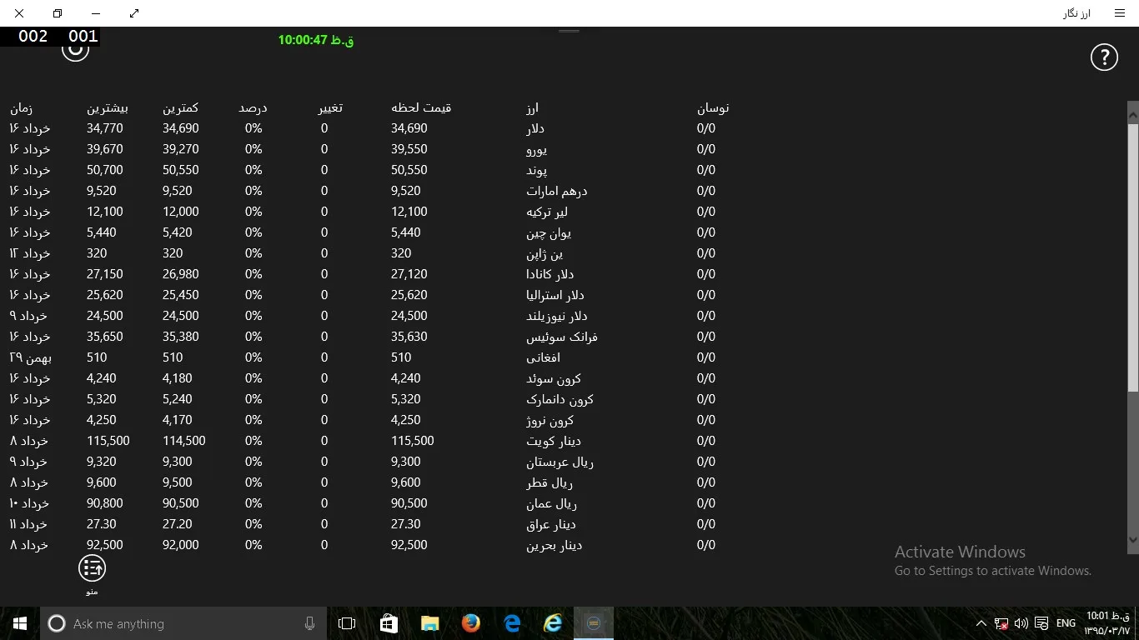1139x640 pixels.
Task: Click the vertical scrollbar thumb
Action: point(1132,257)
